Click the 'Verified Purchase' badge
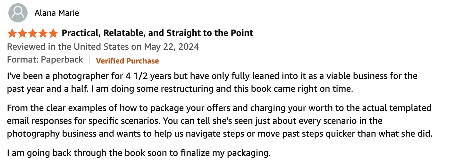 click(x=127, y=61)
